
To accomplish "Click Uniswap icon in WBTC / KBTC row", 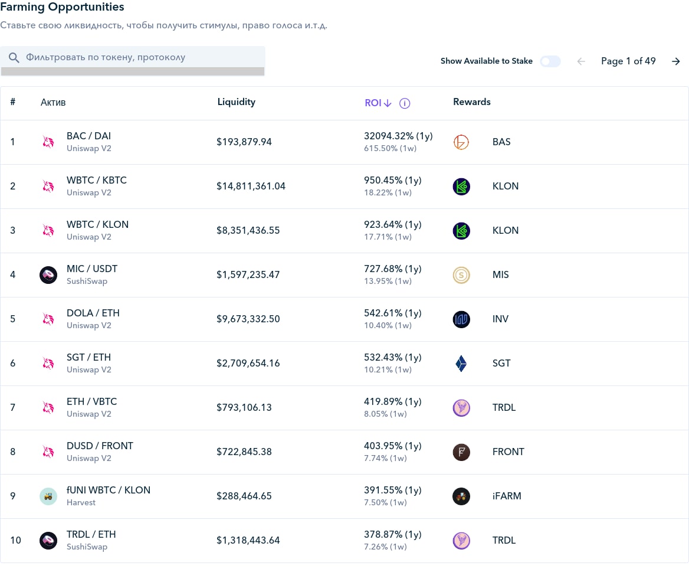I will click(x=48, y=187).
